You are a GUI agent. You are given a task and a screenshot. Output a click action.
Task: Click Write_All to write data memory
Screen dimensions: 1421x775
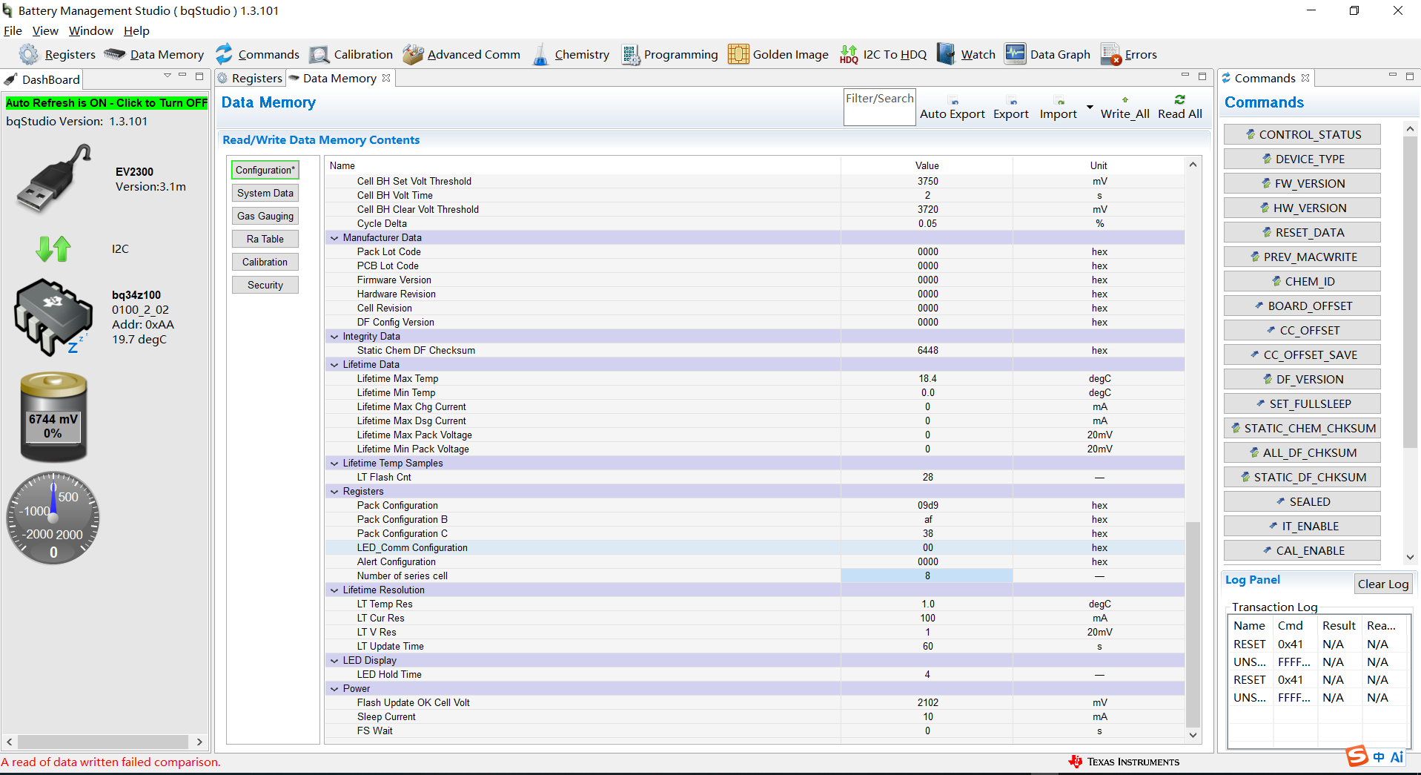pos(1124,108)
